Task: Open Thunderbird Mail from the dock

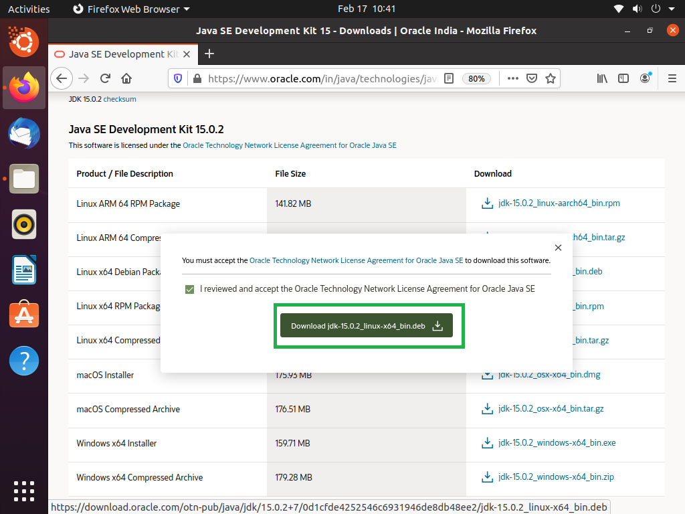Action: [x=24, y=133]
